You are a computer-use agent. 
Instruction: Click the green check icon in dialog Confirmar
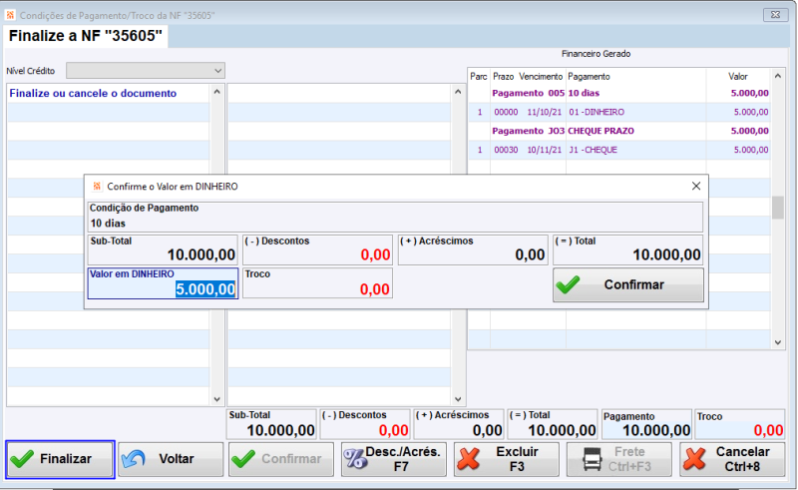pyautogui.click(x=568, y=284)
